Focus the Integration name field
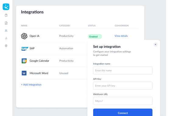Viewport: 179px width, 116px height. click(x=123, y=70)
